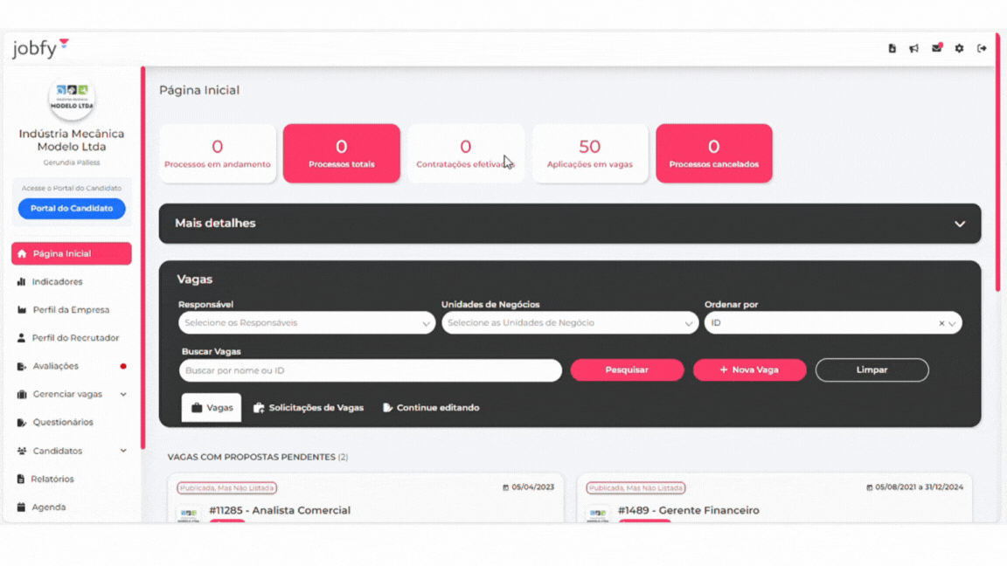Click the Agenda calendar icon in sidebar
Viewport: 1007px width, 566px height.
(x=21, y=507)
